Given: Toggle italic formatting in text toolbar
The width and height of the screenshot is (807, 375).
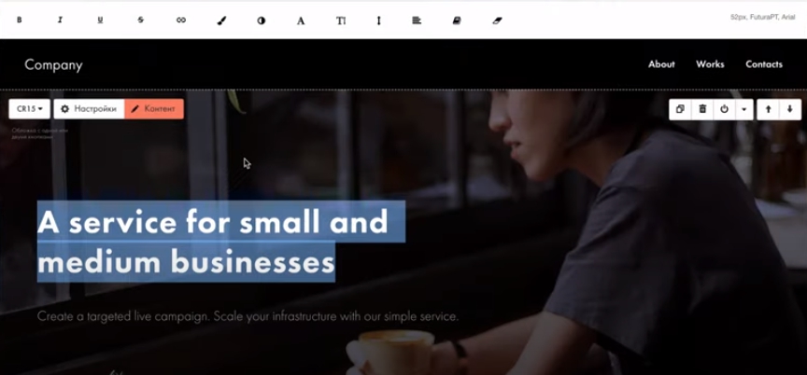Looking at the screenshot, I should (x=60, y=21).
